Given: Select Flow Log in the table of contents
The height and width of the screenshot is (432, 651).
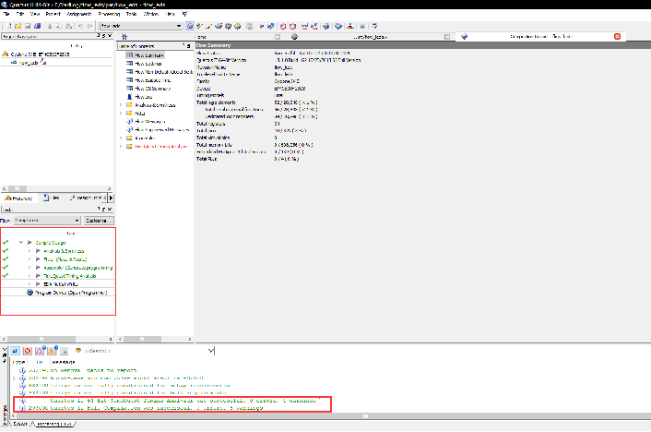Looking at the screenshot, I should [143, 97].
